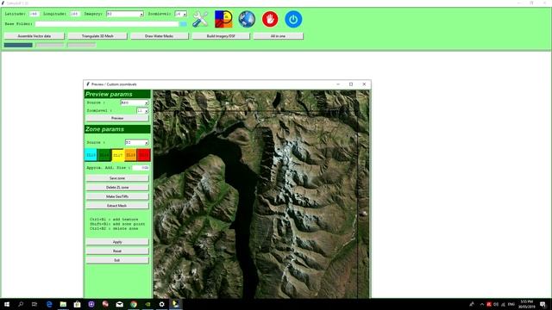The image size is (552, 310).
Task: Click the Latitude input field
Action: tap(34, 14)
